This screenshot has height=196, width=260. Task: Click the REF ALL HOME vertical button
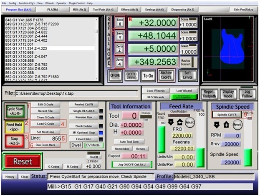(x=109, y=41)
